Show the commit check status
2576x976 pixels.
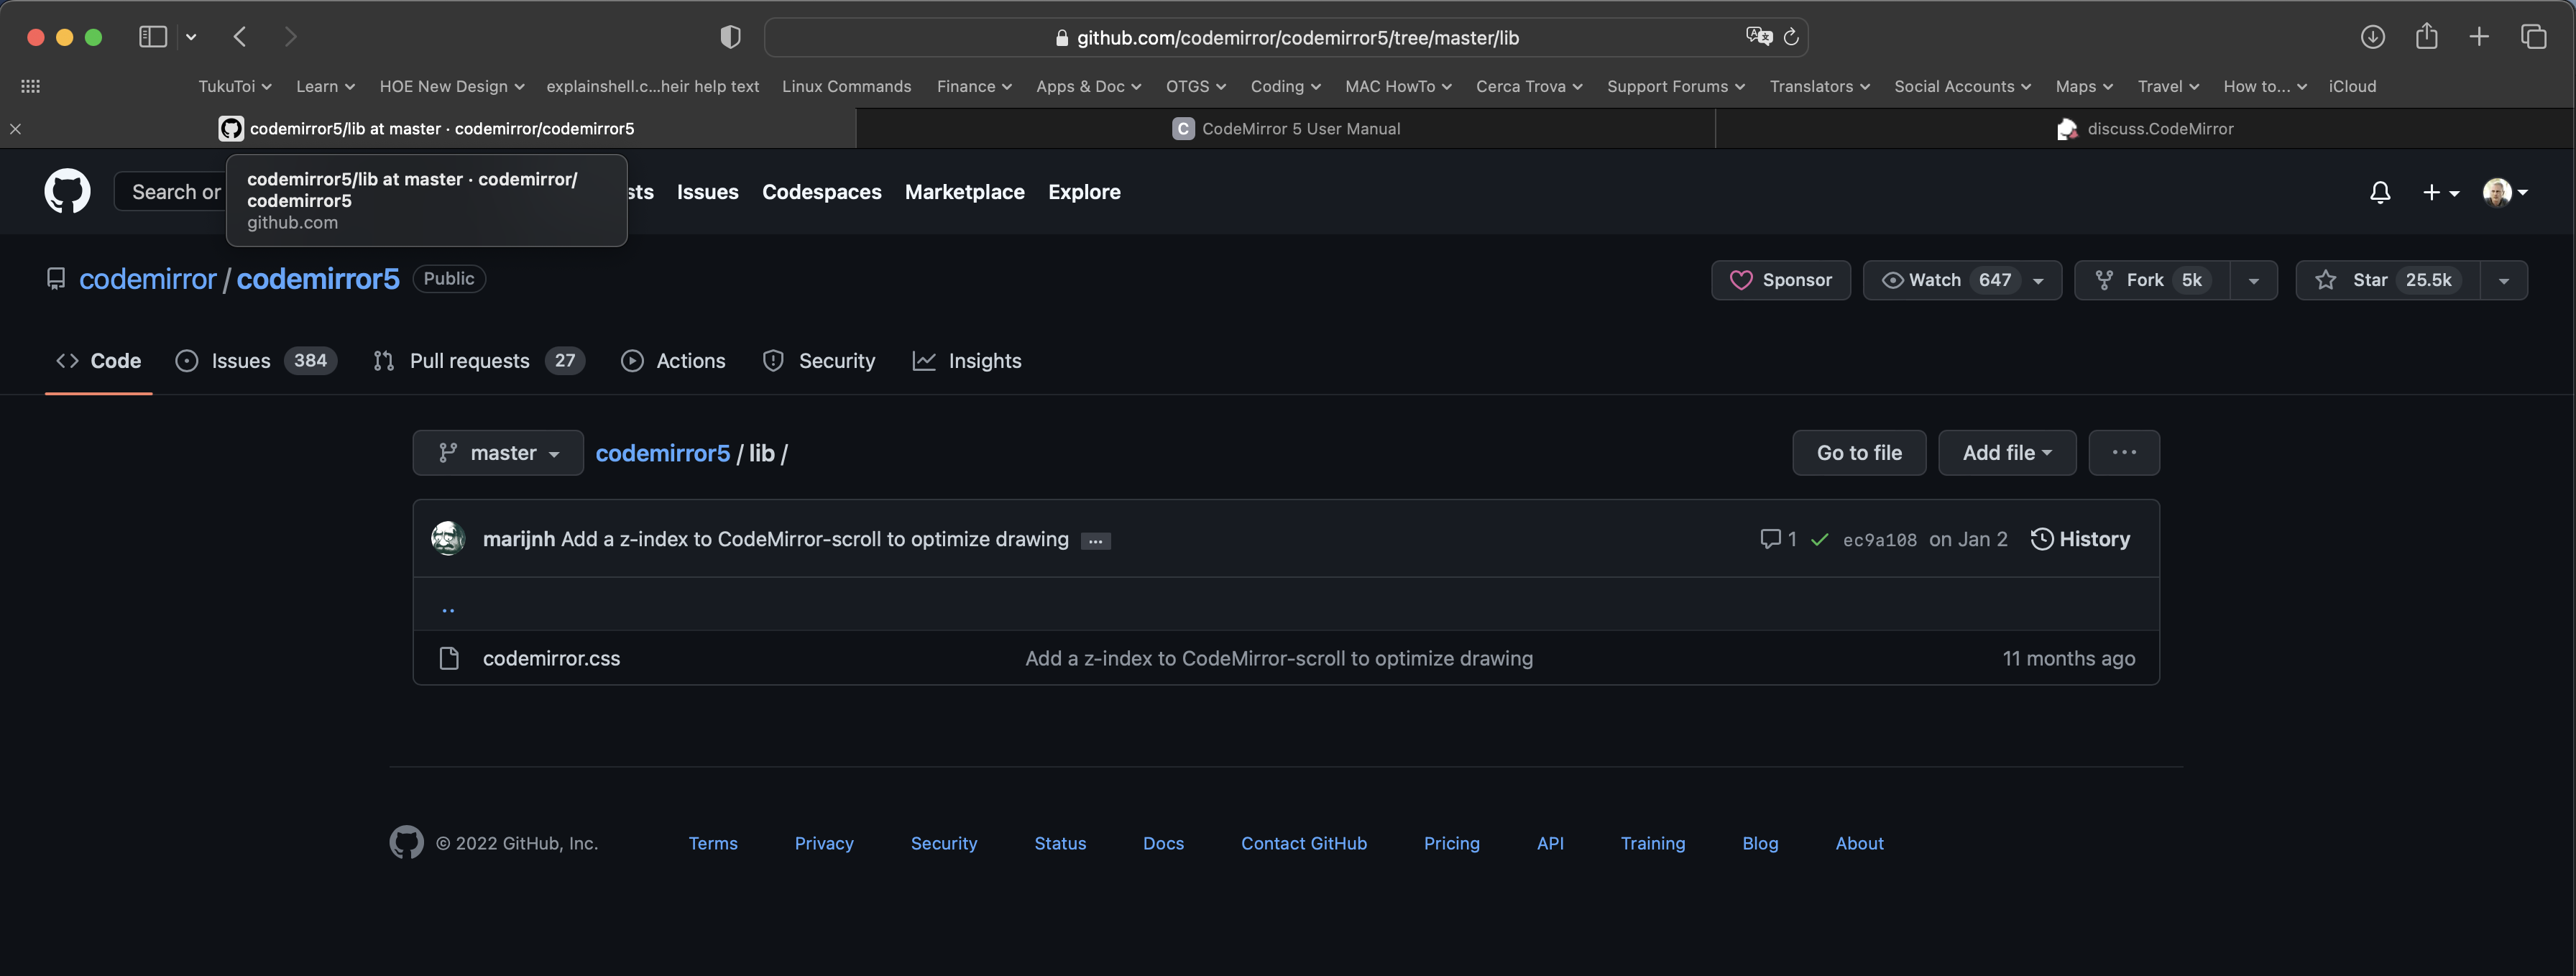(1820, 540)
